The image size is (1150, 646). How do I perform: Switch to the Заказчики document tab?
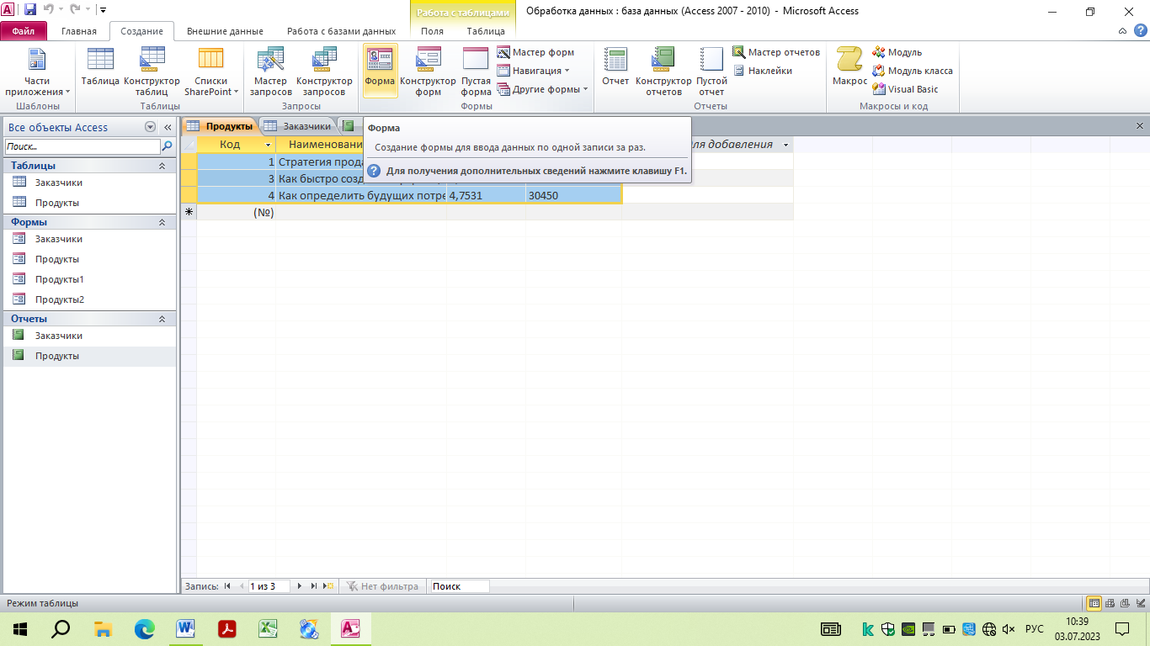pos(299,126)
